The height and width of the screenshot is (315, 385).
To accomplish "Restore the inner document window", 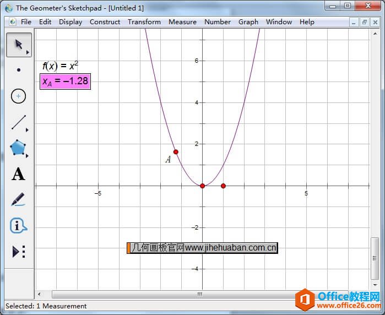I will click(x=365, y=23).
